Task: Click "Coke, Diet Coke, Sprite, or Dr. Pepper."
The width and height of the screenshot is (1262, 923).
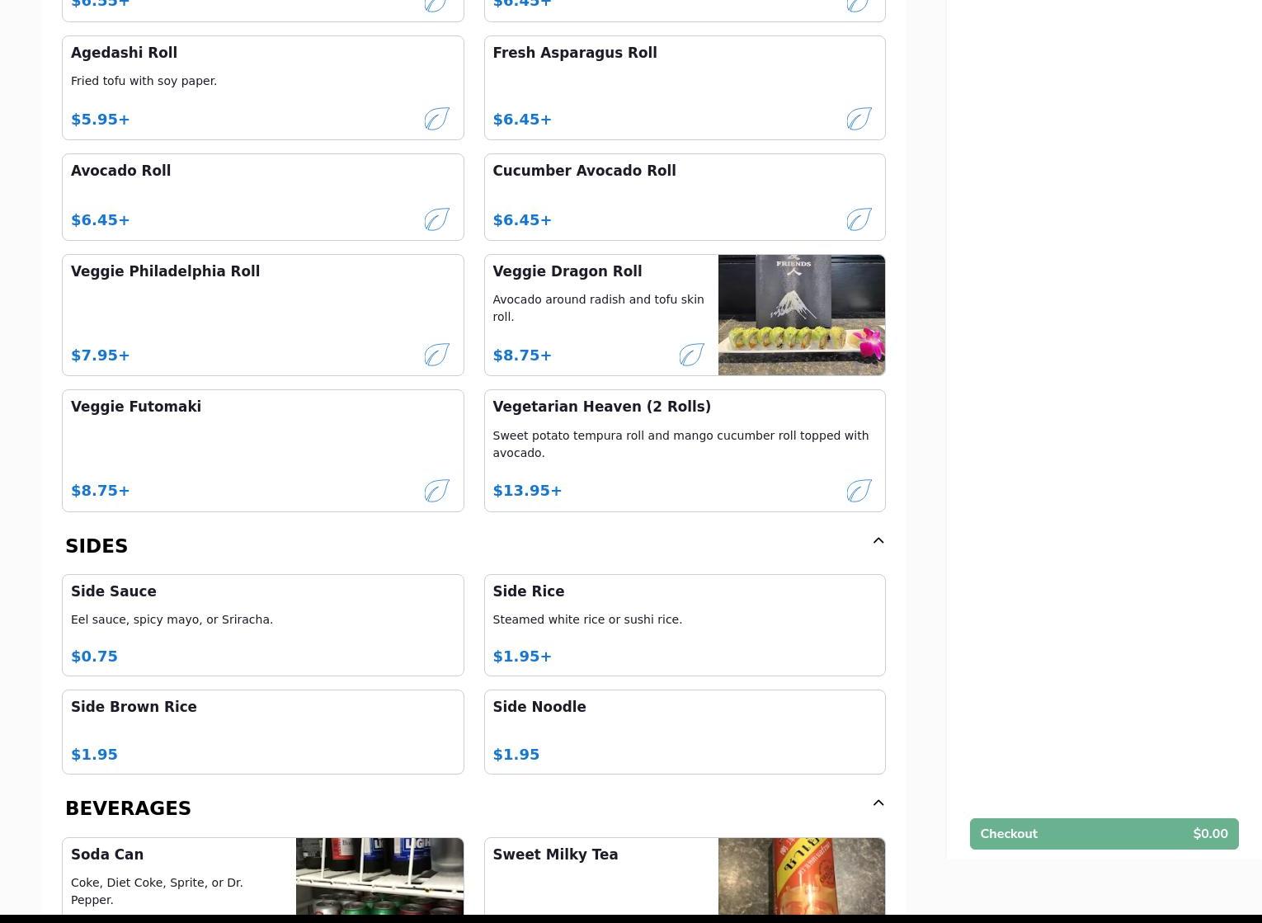Action: pos(157,891)
